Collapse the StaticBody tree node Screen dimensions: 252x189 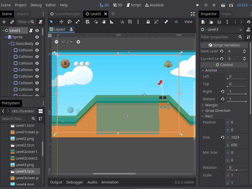[x=9, y=44]
